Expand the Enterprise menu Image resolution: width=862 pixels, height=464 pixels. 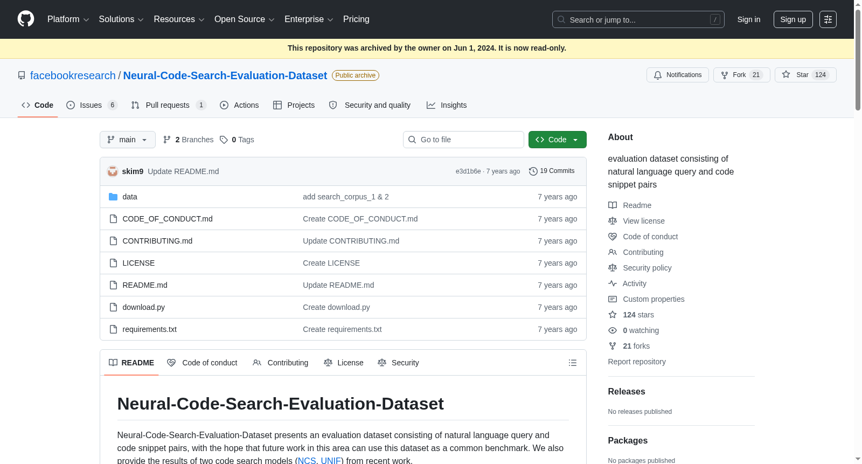(309, 19)
